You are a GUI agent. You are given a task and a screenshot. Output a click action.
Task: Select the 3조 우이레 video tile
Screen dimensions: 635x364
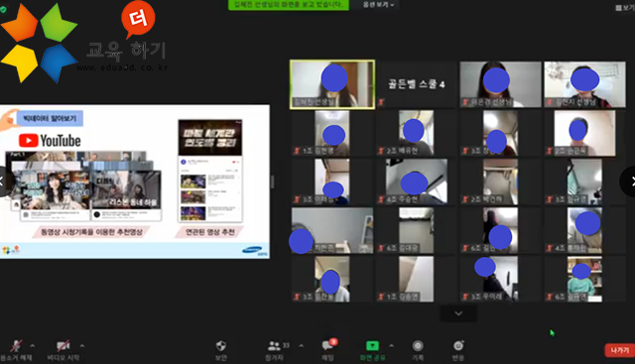(x=501, y=279)
